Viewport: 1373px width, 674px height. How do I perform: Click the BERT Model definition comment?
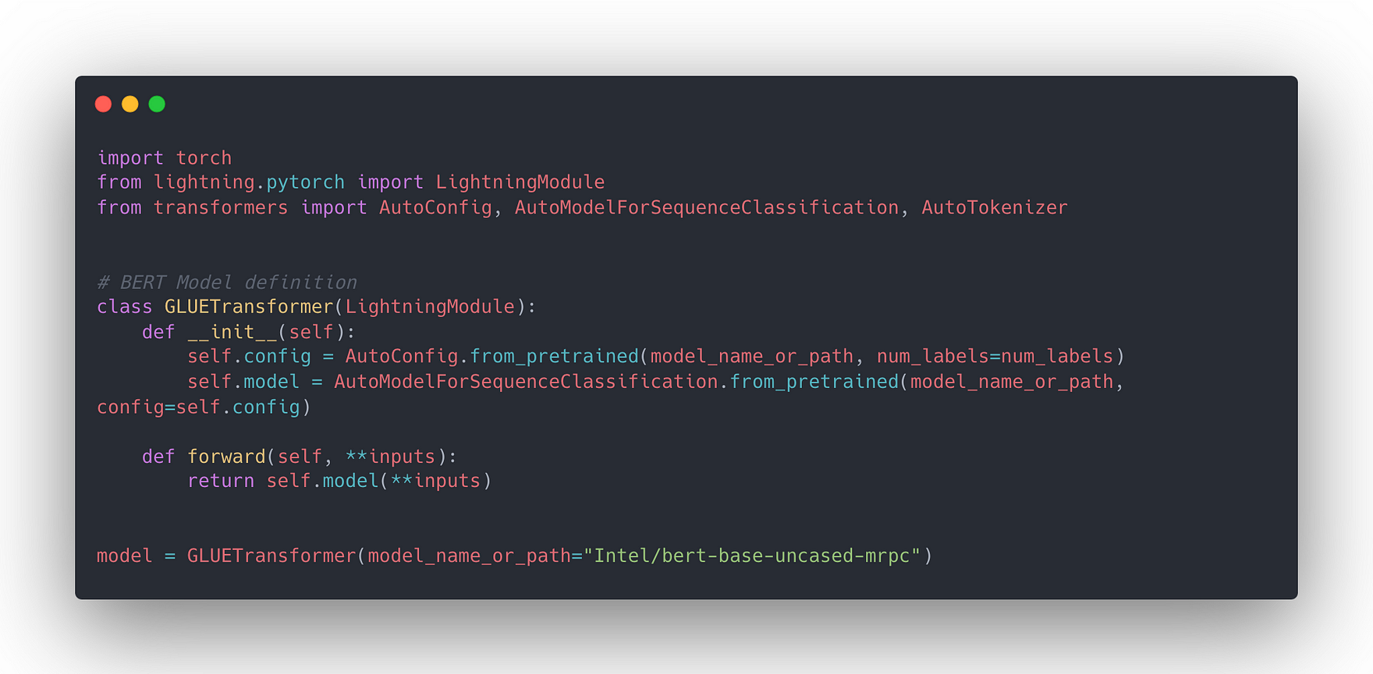226,282
